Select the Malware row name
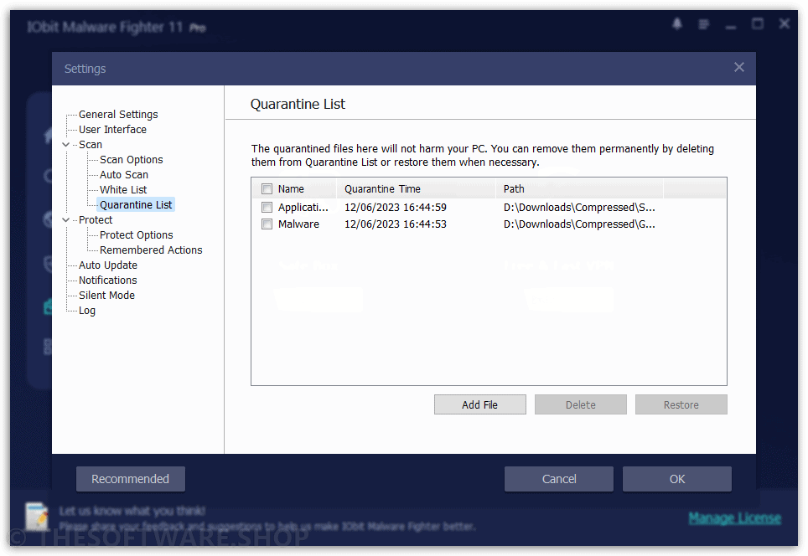The width and height of the screenshot is (808, 556). point(298,224)
